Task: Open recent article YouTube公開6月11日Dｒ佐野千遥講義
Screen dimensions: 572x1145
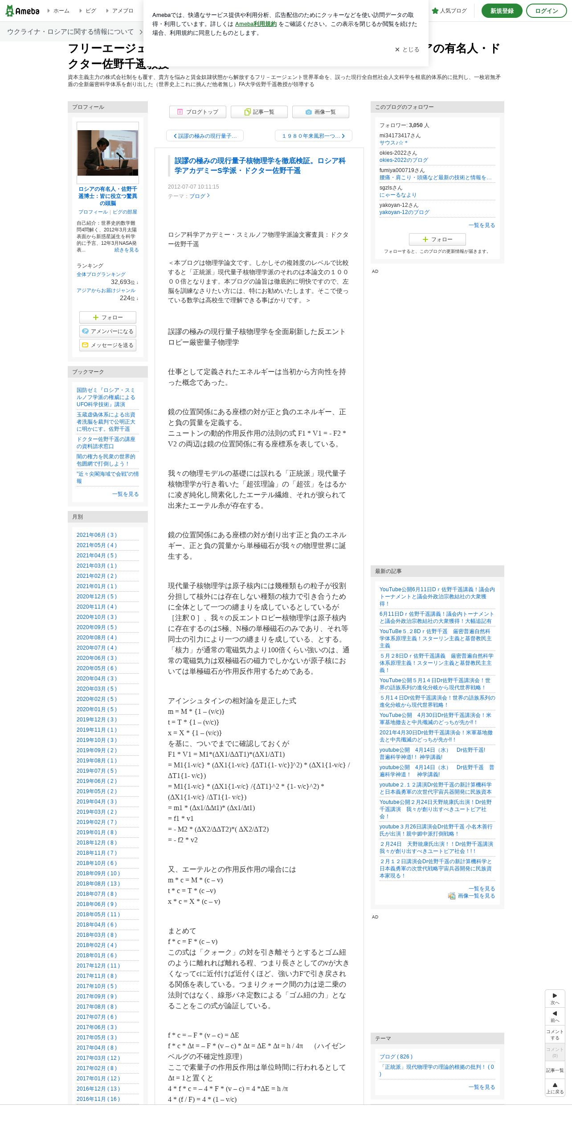Action: click(x=437, y=597)
